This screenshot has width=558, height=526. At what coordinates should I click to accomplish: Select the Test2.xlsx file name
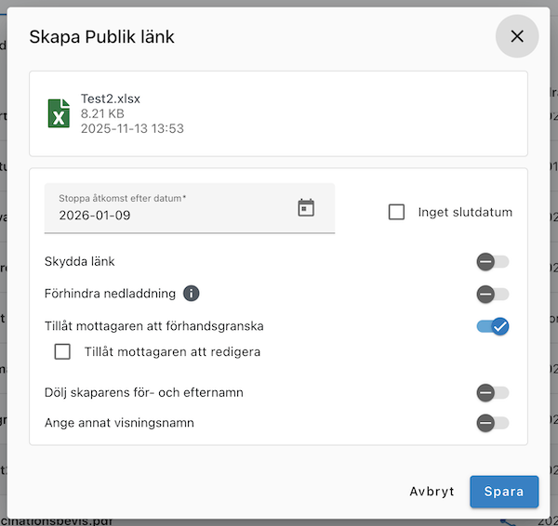(111, 99)
